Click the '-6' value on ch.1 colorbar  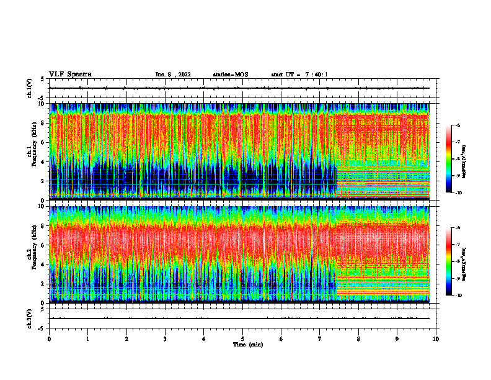[x=458, y=125]
